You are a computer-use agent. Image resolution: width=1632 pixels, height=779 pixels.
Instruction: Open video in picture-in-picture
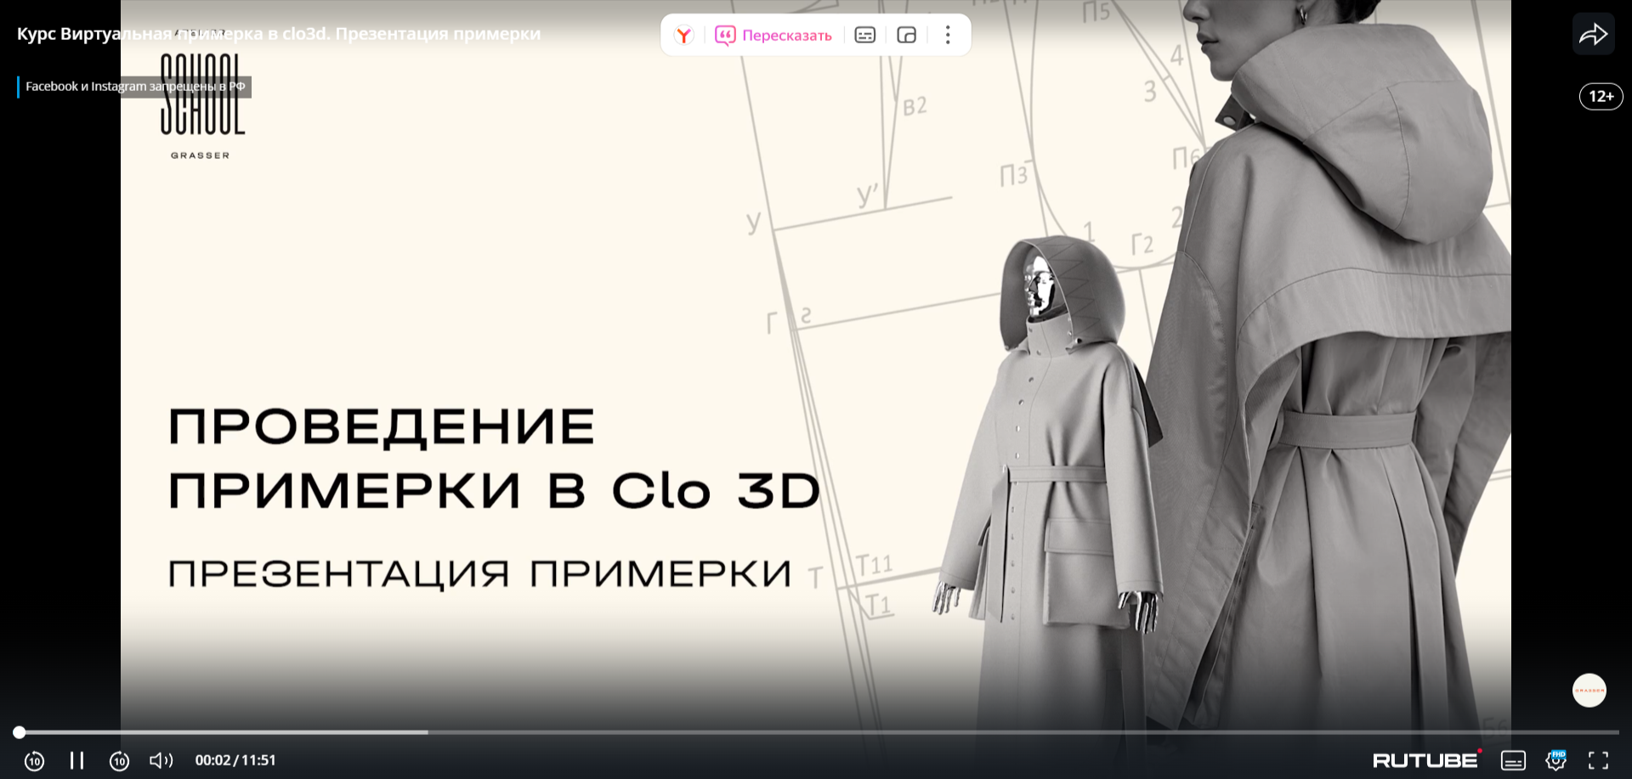906,35
